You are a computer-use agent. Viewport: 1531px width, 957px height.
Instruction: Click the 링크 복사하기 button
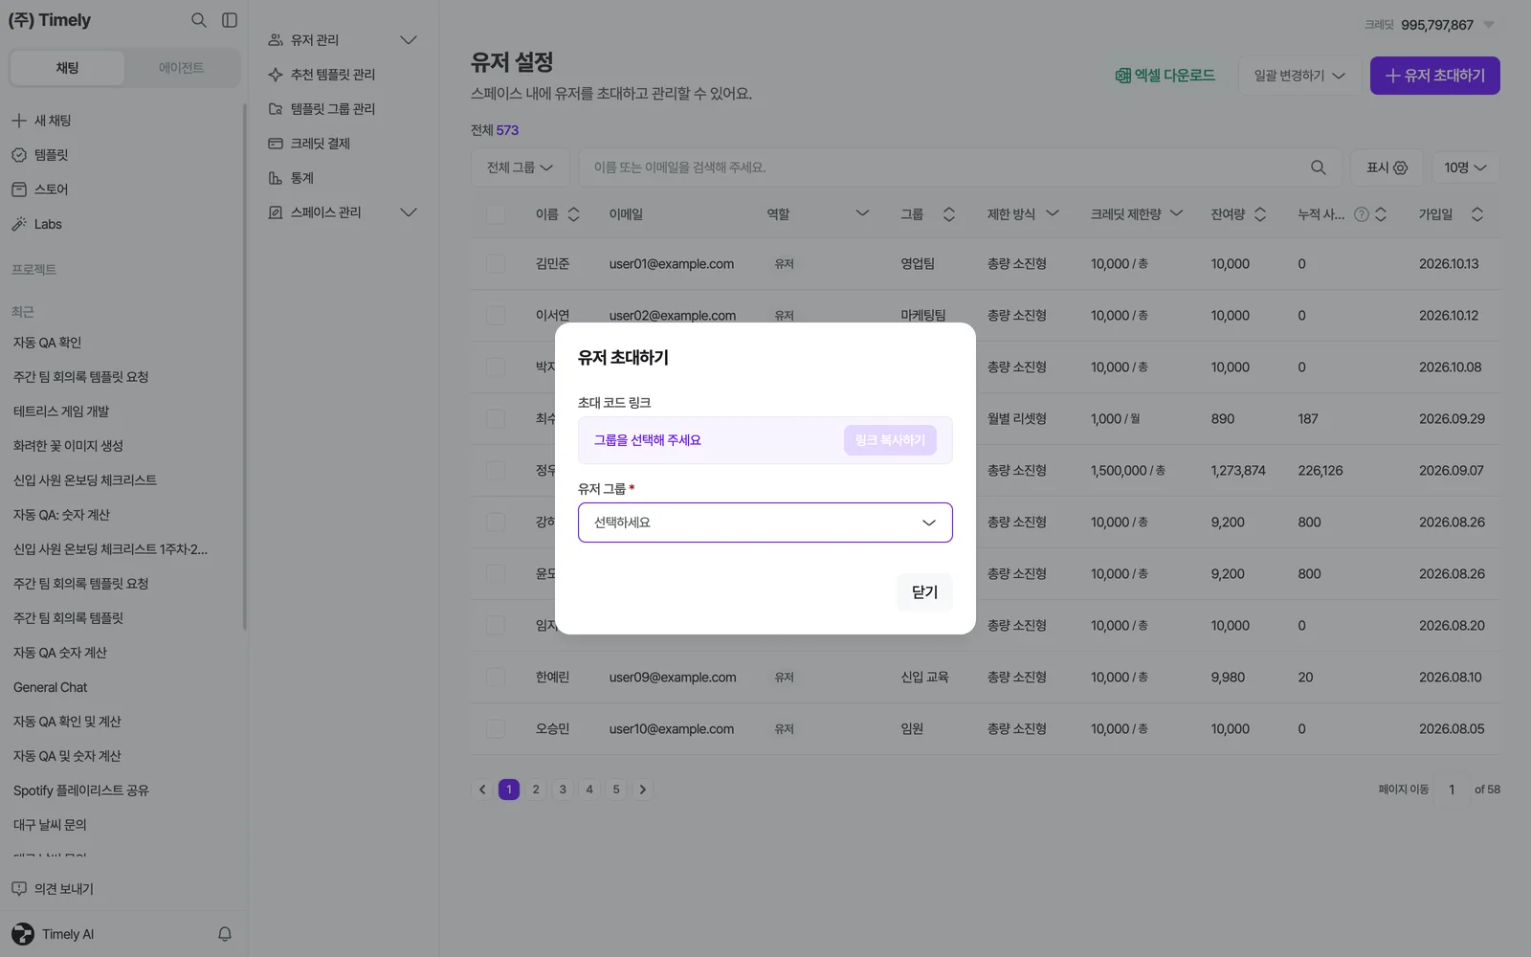pyautogui.click(x=890, y=440)
